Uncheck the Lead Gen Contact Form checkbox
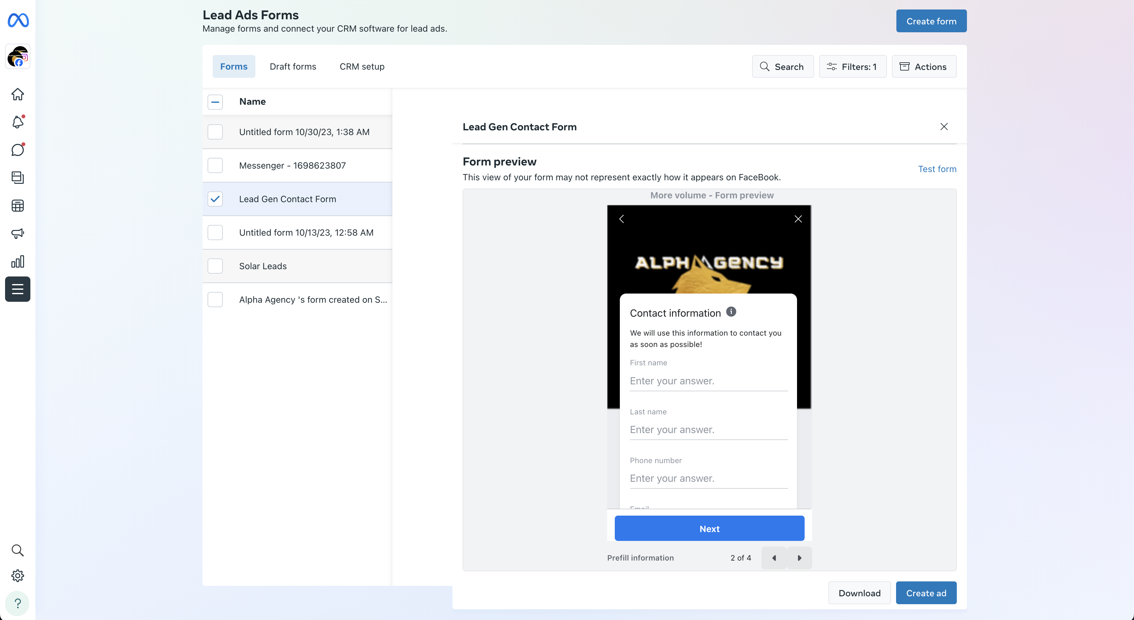Screen dimensions: 1134x620 pos(215,199)
